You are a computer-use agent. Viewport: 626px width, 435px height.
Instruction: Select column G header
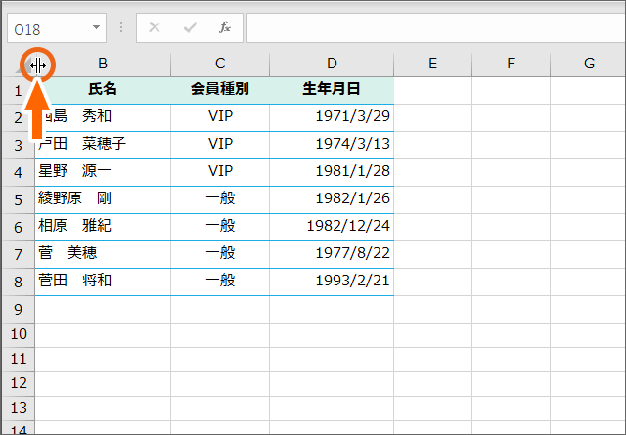click(588, 64)
